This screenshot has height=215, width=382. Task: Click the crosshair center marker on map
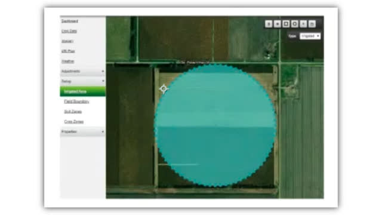tap(164, 89)
